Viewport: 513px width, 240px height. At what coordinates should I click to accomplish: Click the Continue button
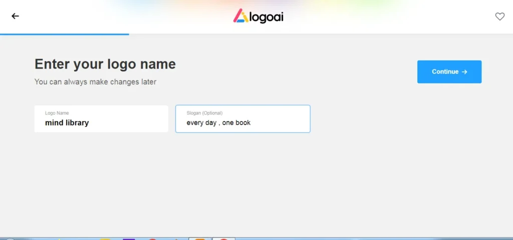tap(449, 72)
